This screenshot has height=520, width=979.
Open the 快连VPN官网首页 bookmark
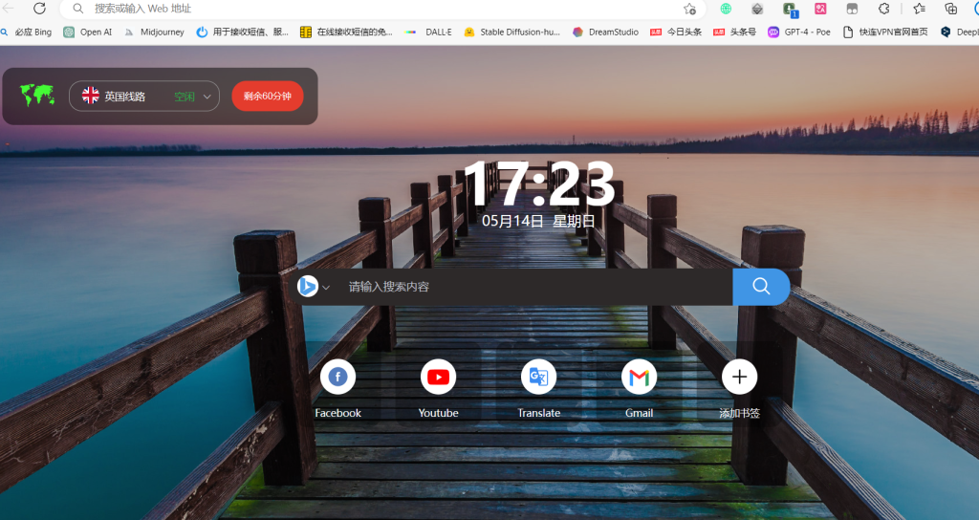point(885,32)
